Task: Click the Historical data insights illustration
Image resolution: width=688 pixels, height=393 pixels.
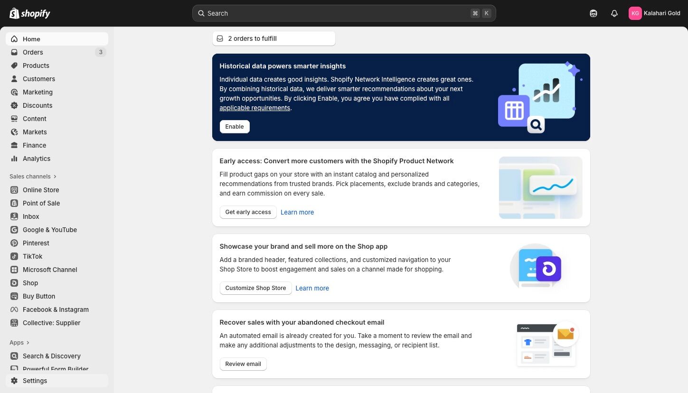Action: point(540,97)
